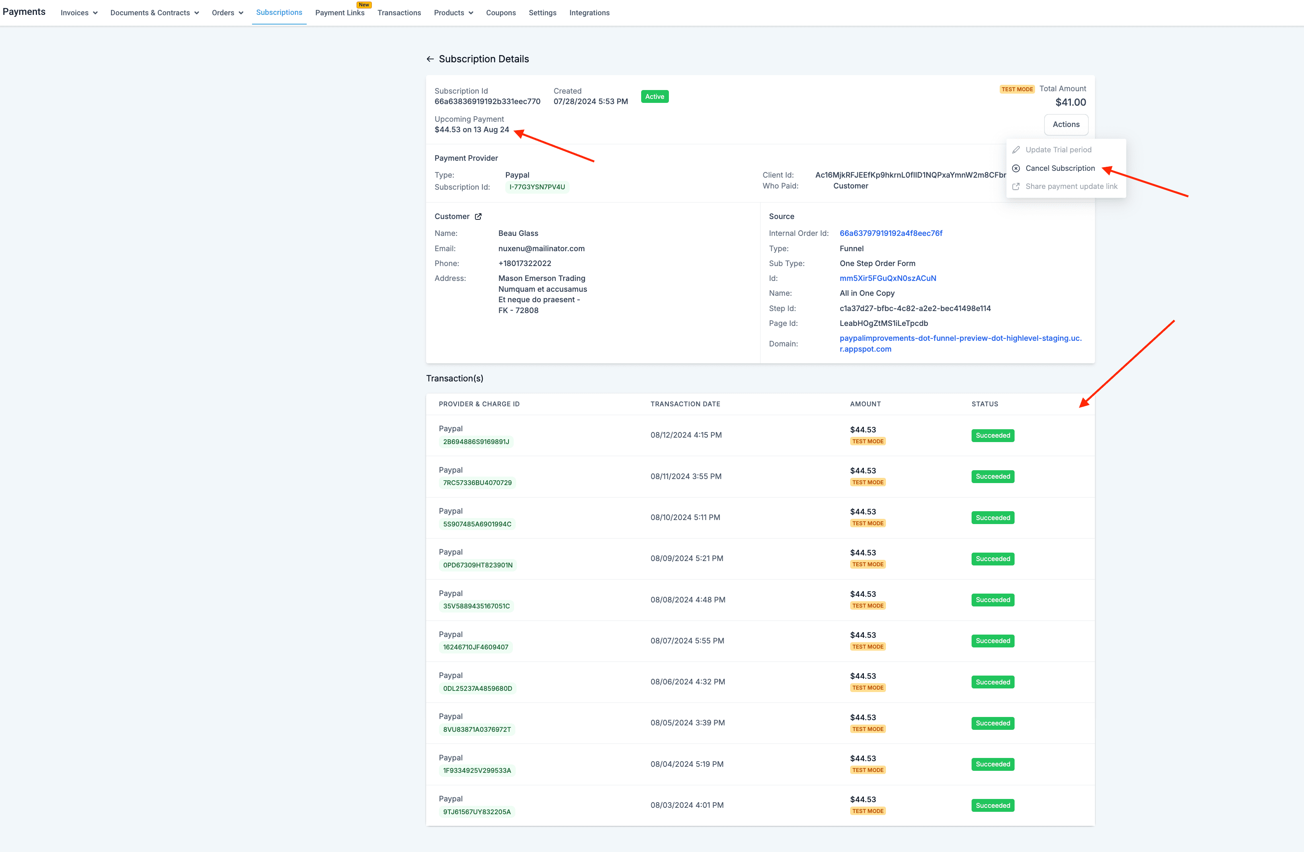
Task: Open the paypalimprovements funnel preview domain link
Action: pyautogui.click(x=960, y=344)
